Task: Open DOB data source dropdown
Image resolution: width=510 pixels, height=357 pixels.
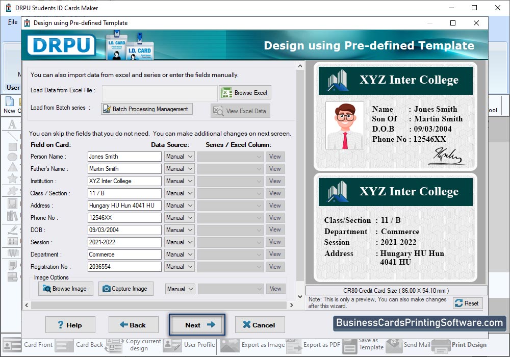Action: coord(179,230)
